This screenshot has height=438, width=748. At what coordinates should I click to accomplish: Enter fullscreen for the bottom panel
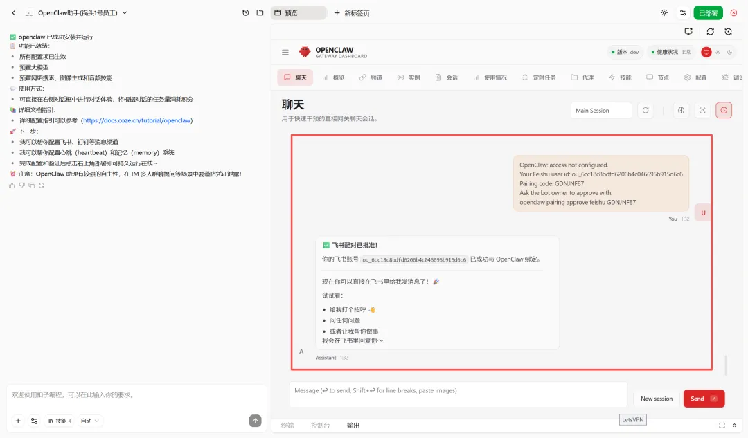[x=722, y=426]
